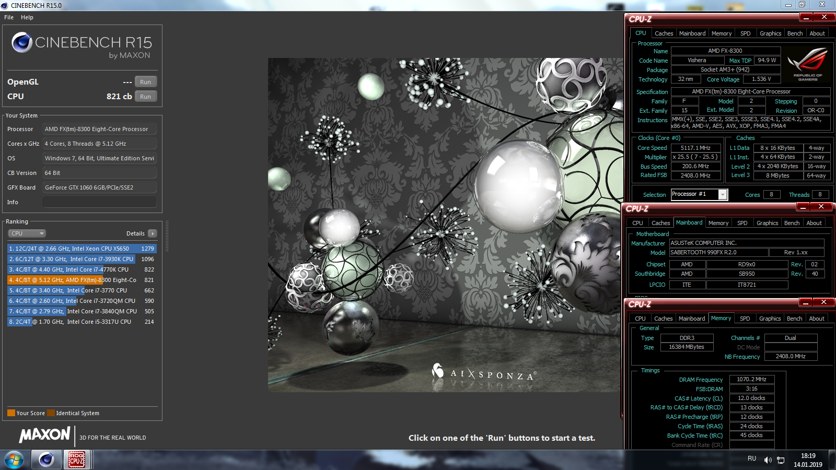
Task: Switch to CPU tab in CPU-Z Motherboard window
Action: click(637, 223)
